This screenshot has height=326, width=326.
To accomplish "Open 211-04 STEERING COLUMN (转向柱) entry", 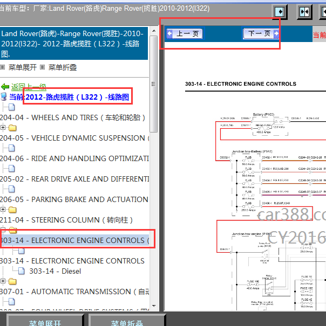I will 66,220.
